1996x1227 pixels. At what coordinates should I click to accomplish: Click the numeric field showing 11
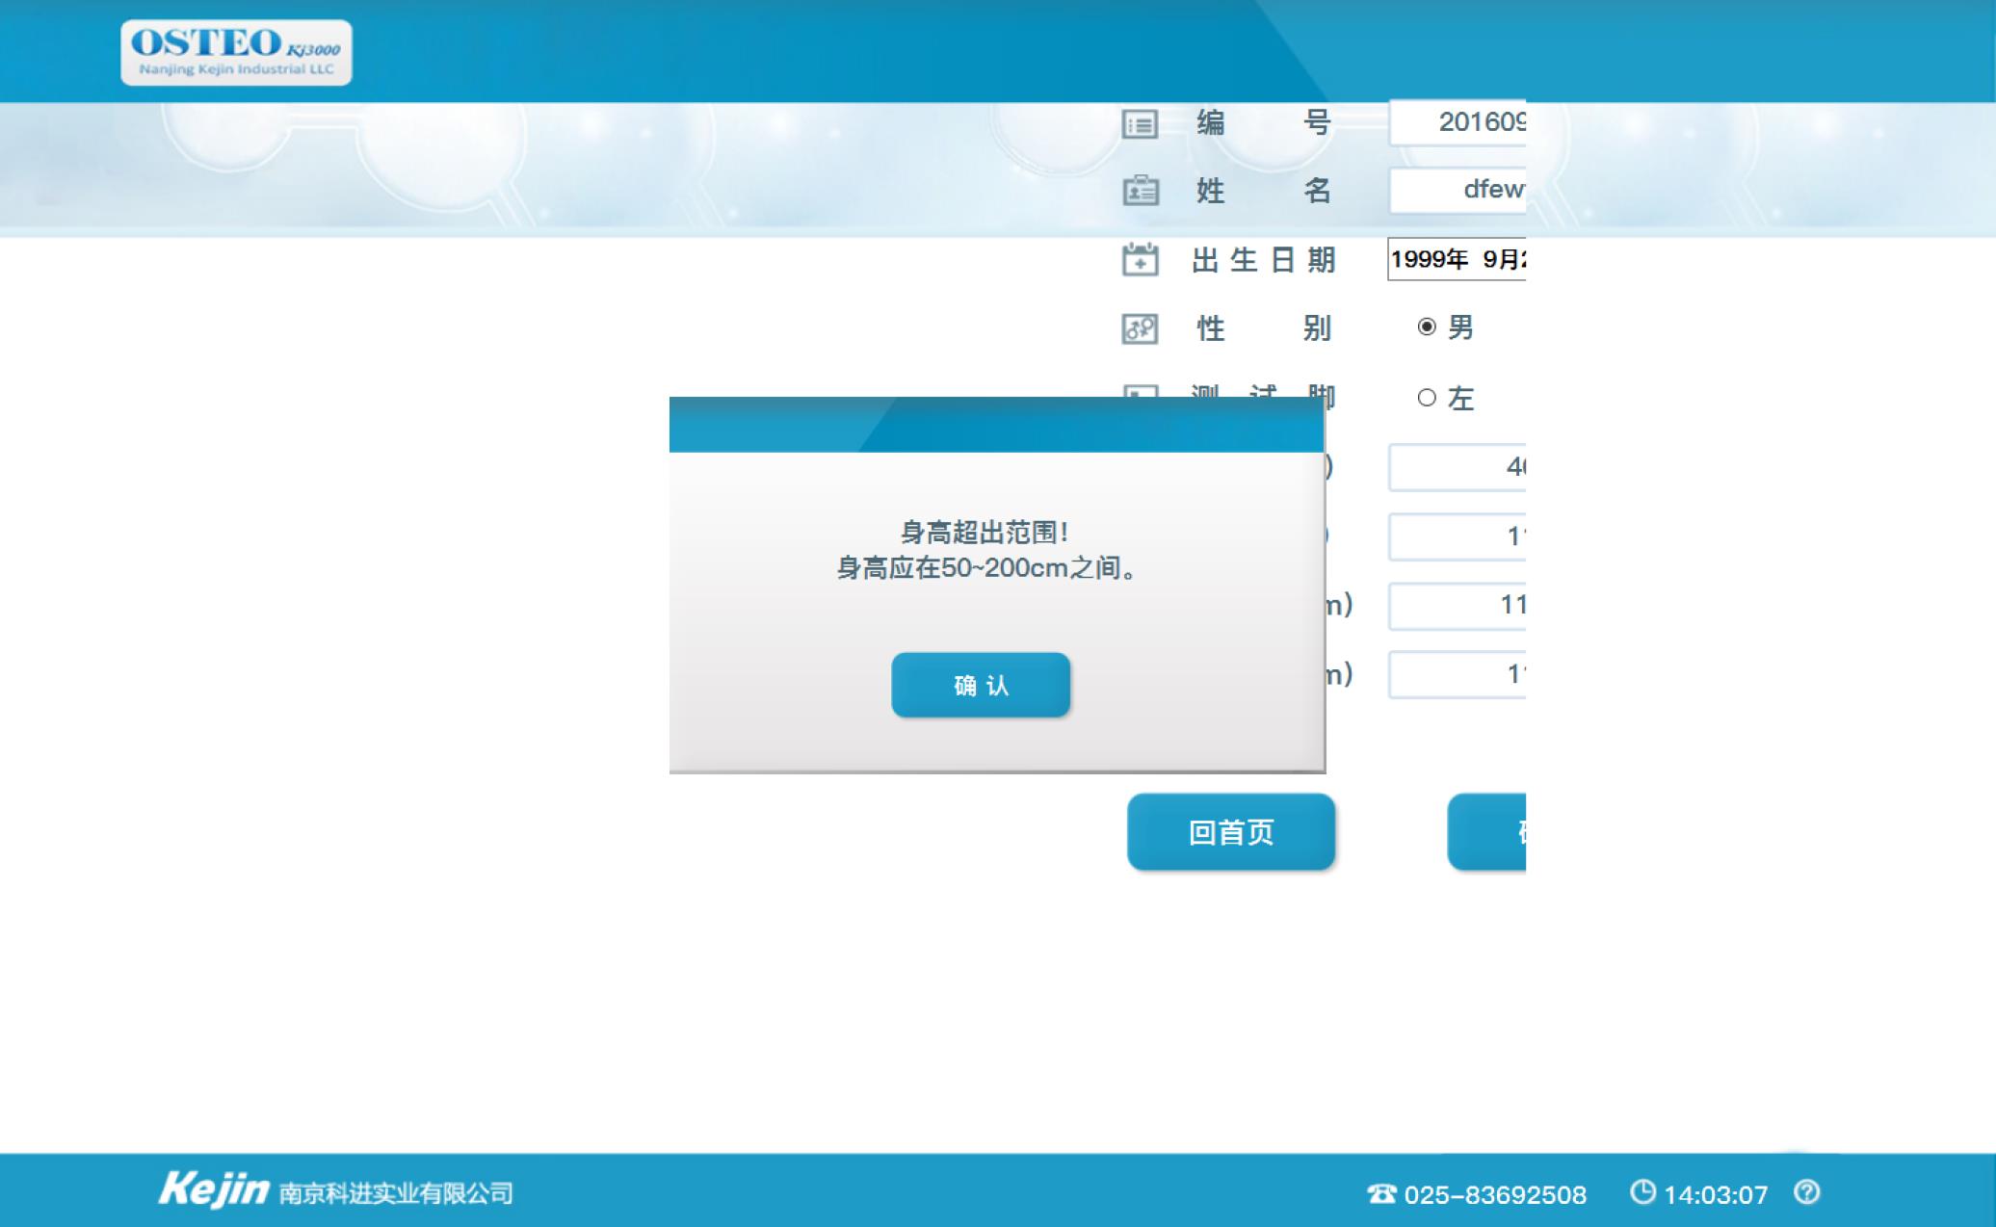coord(1458,606)
